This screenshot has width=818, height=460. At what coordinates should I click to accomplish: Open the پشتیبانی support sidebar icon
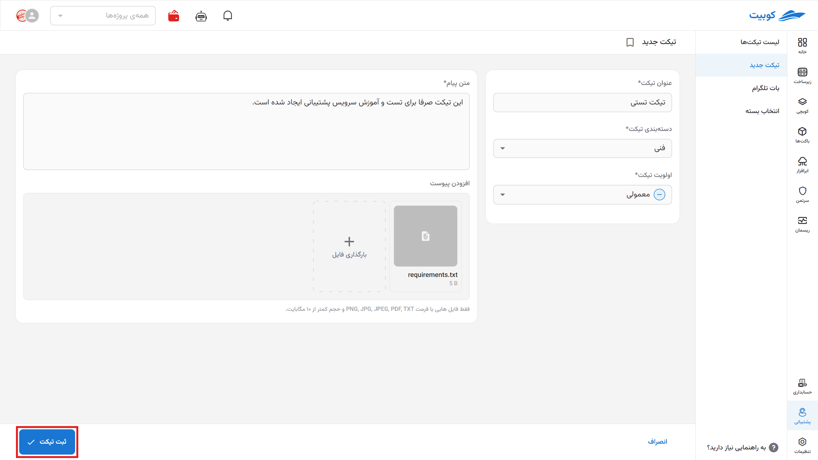point(802,416)
